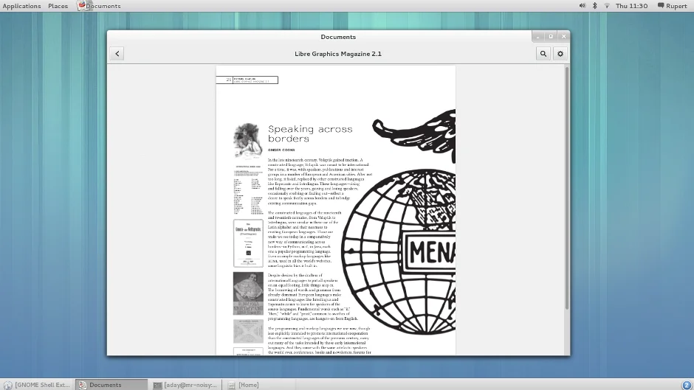The height and width of the screenshot is (390, 694).
Task: Click the workspace indicator in bottom-right corner
Action: coord(686,385)
